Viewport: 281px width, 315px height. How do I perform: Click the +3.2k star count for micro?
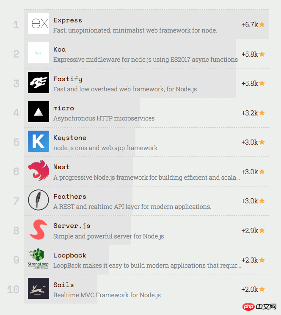pyautogui.click(x=250, y=113)
